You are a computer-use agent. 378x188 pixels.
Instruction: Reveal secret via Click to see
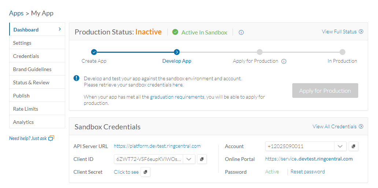coord(126,172)
